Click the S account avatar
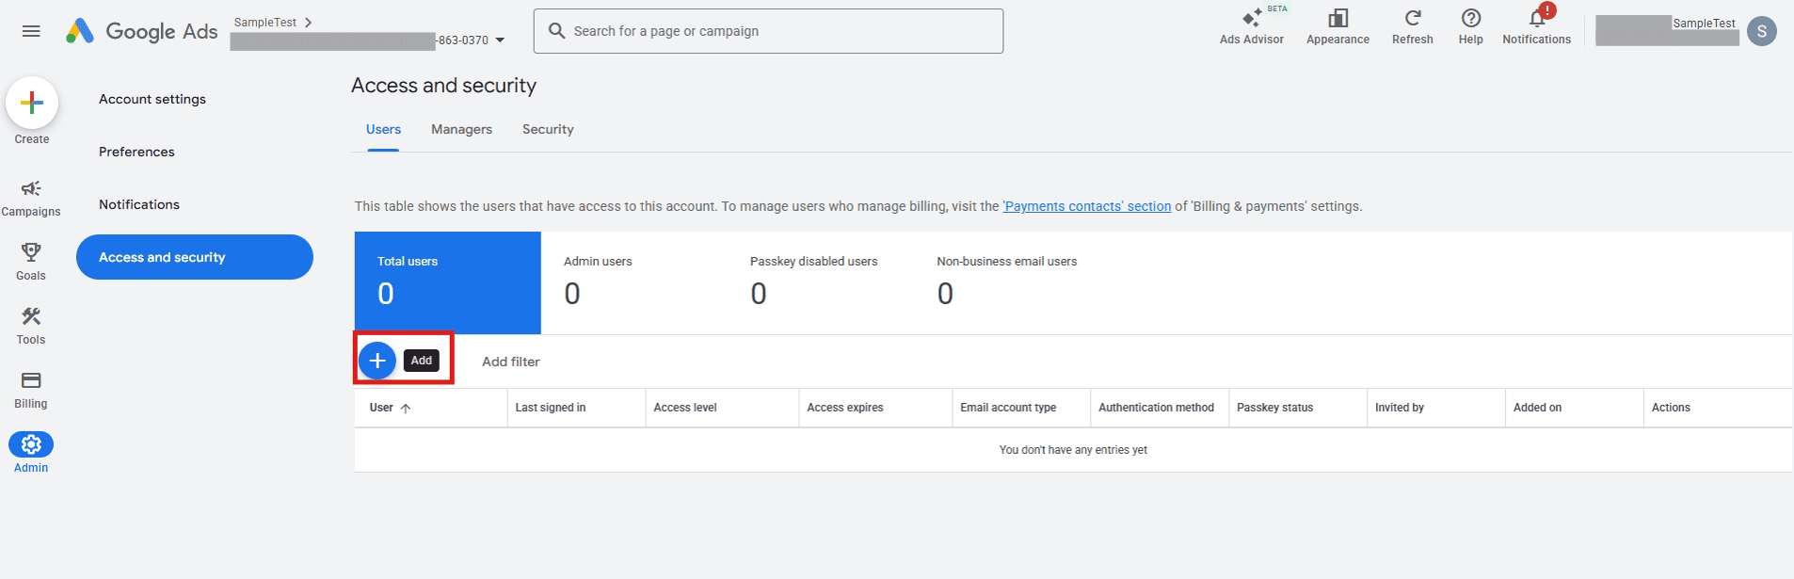1794x579 pixels. tap(1761, 31)
